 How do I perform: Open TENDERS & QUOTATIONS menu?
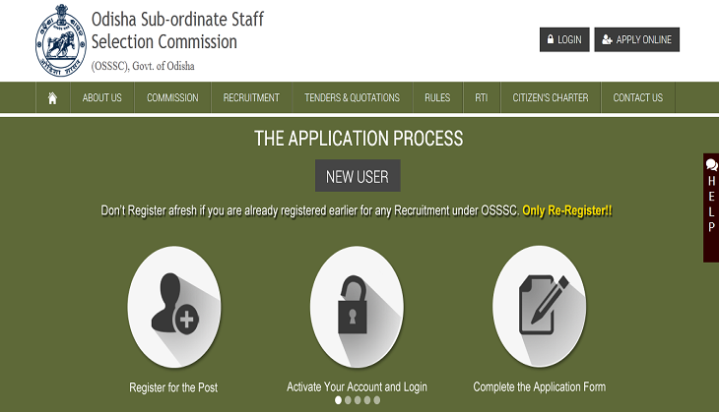[x=353, y=98]
